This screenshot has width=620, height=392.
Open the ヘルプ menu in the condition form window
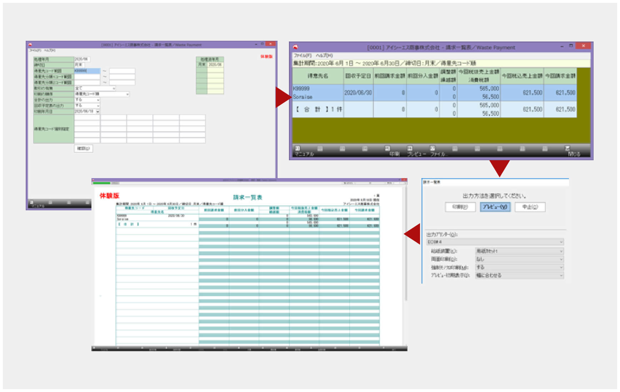coord(50,50)
